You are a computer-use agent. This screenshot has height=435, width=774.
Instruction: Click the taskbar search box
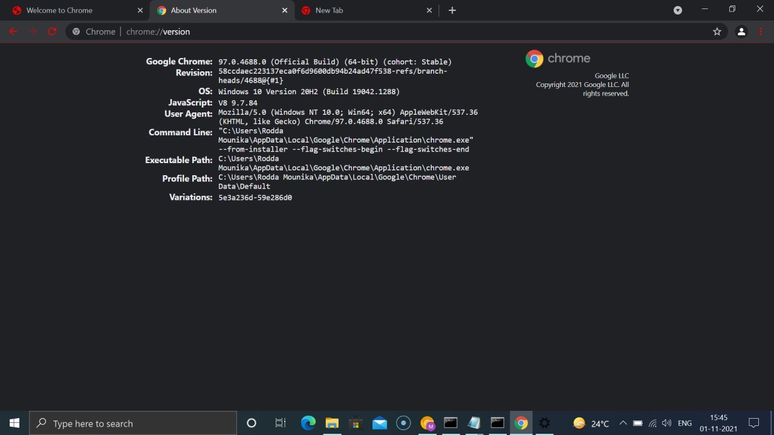click(x=133, y=423)
